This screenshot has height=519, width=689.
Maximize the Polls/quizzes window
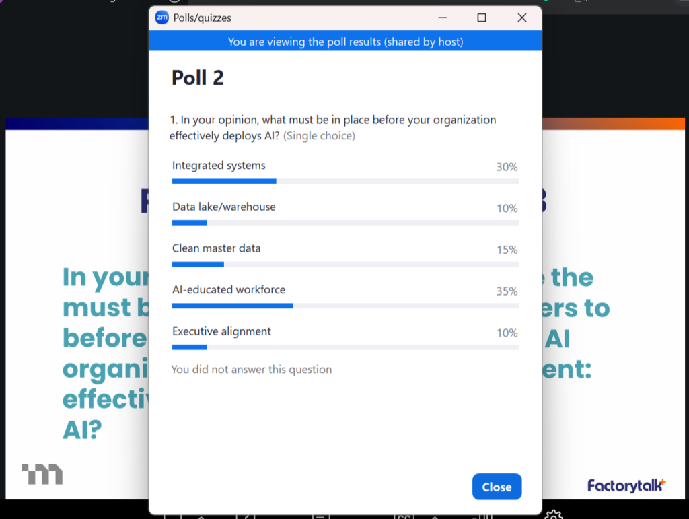(482, 18)
